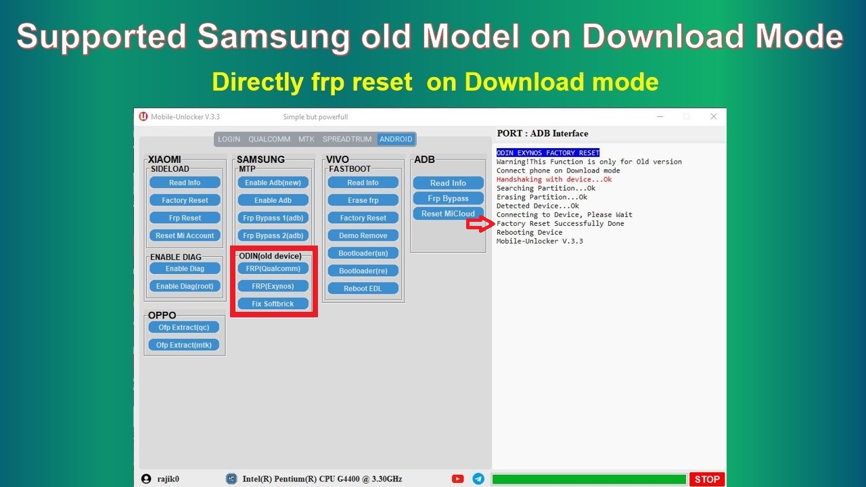Click 'Erasing Partition...Ok' log line
Image resolution: width=866 pixels, height=487 pixels.
(x=542, y=197)
